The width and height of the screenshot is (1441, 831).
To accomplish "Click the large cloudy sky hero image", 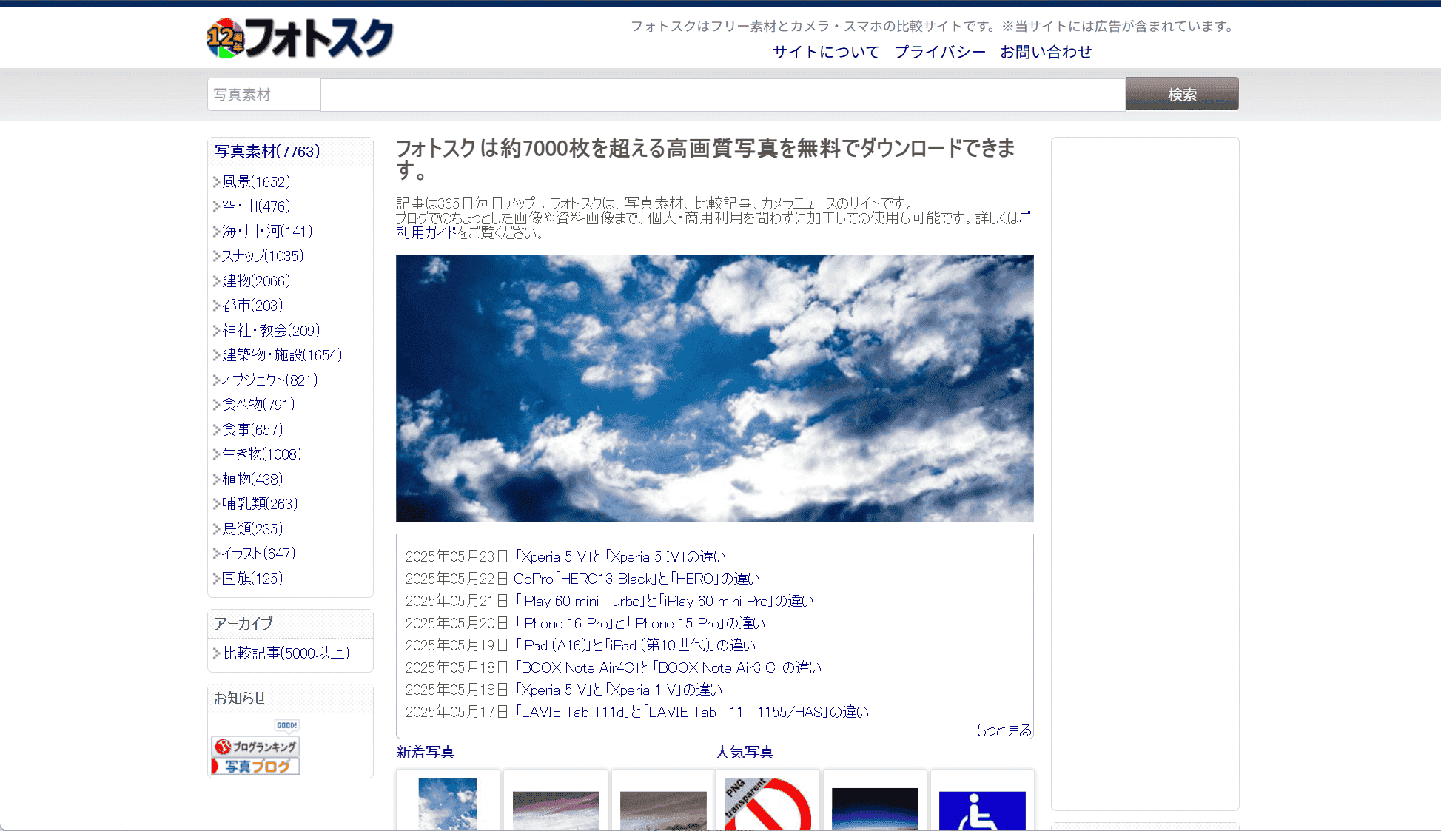I will pos(714,388).
